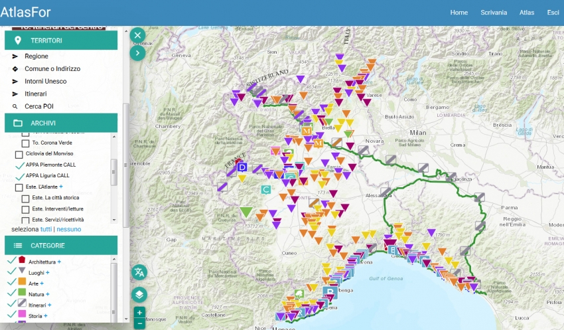The width and height of the screenshot is (564, 330).
Task: Click the teal C marker on the map
Action: coord(266,189)
